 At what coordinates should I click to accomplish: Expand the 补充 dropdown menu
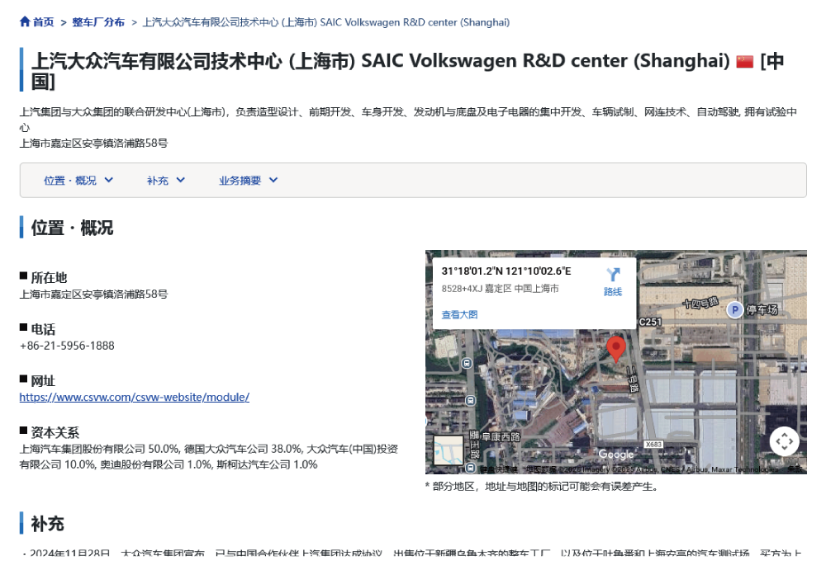pyautogui.click(x=166, y=181)
